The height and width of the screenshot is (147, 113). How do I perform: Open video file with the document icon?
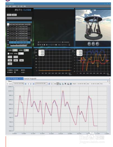pos(69,45)
